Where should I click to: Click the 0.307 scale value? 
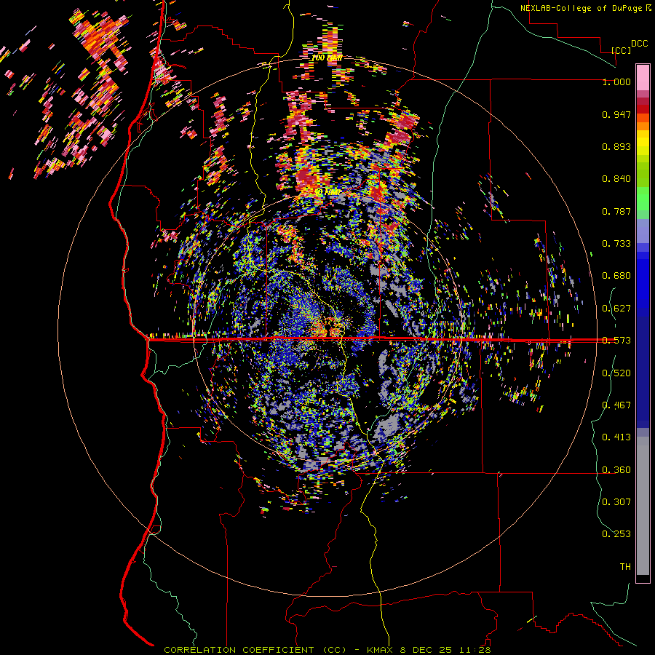pyautogui.click(x=616, y=502)
